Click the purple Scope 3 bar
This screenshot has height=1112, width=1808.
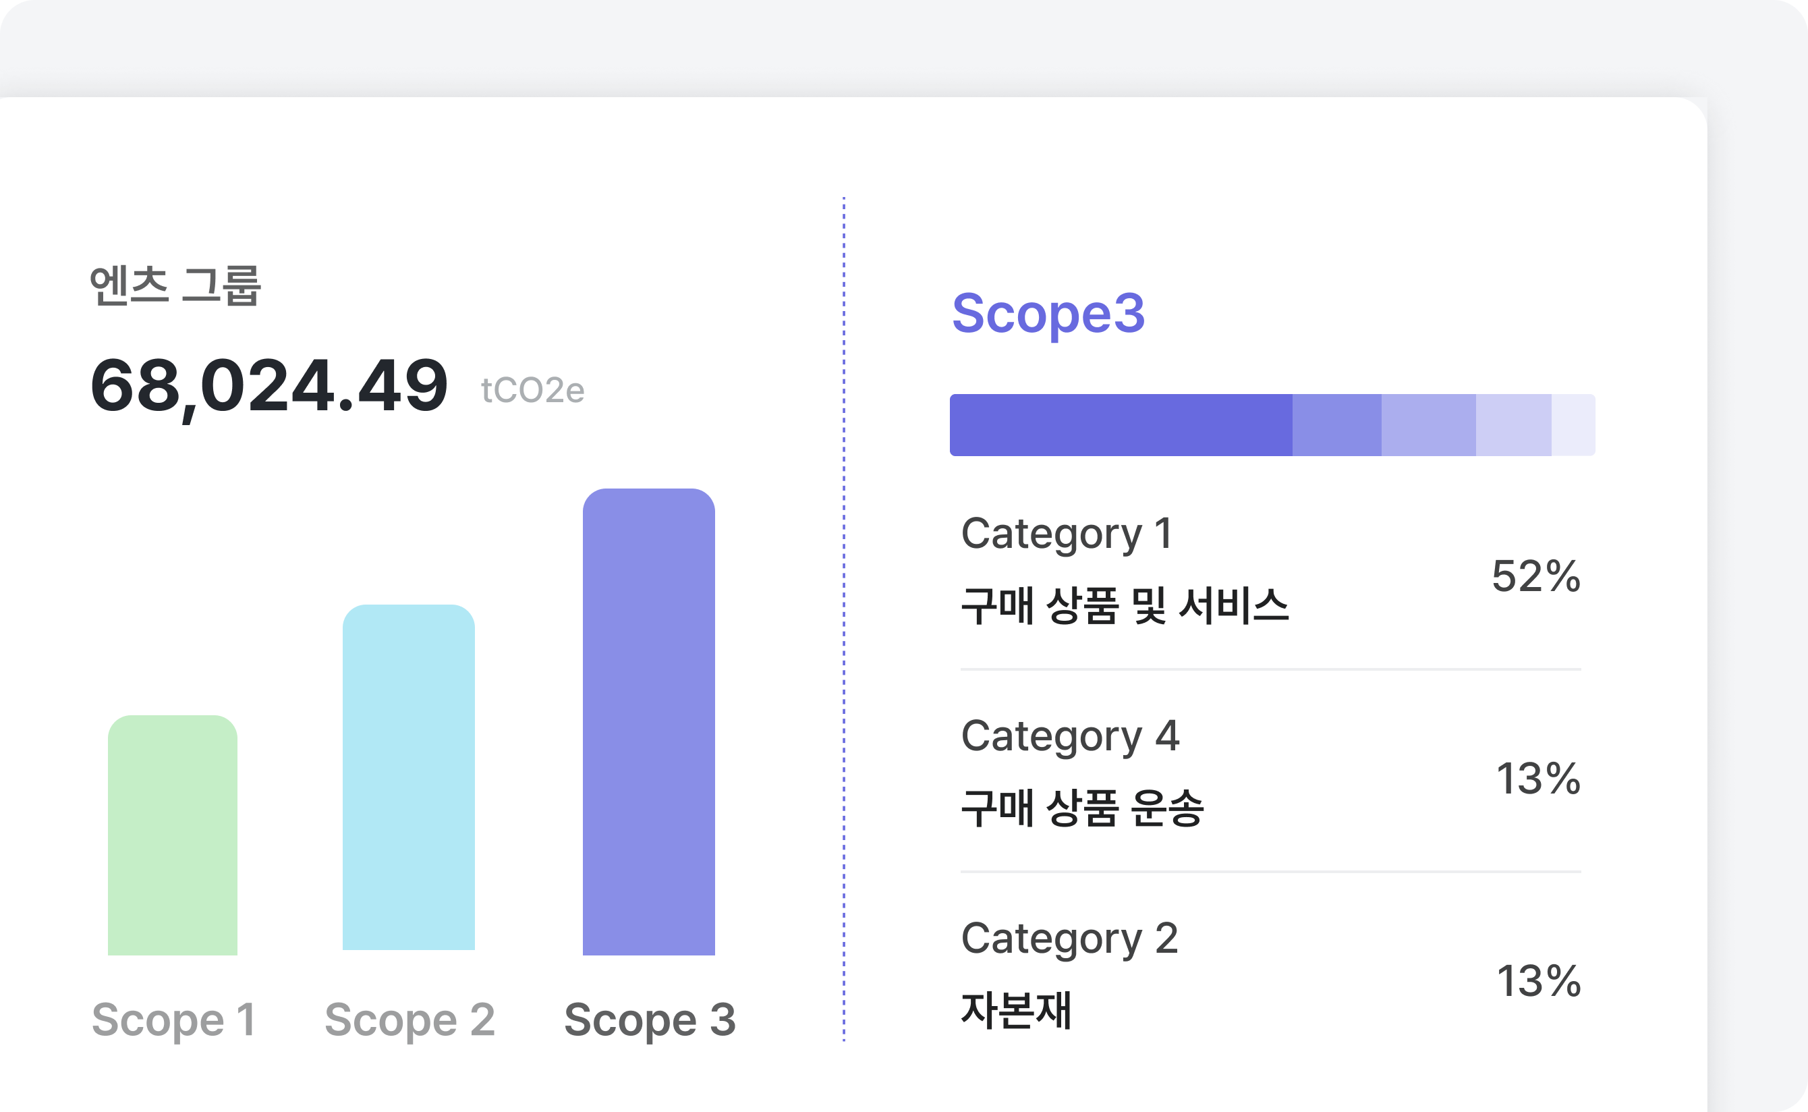(648, 721)
